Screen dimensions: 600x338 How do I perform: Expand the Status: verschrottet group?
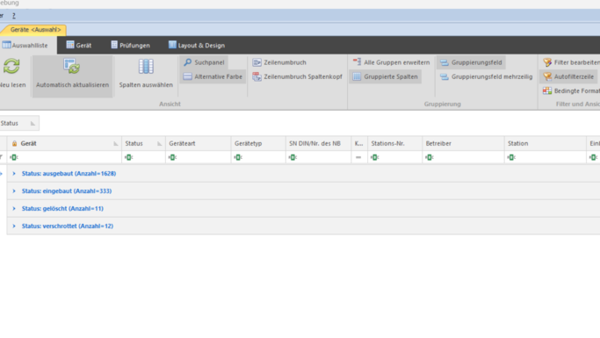(14, 226)
